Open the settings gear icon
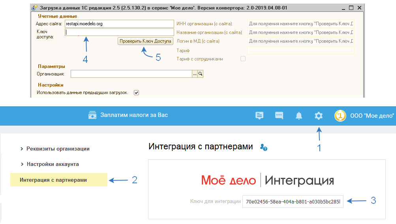396x224 pixels. click(319, 115)
